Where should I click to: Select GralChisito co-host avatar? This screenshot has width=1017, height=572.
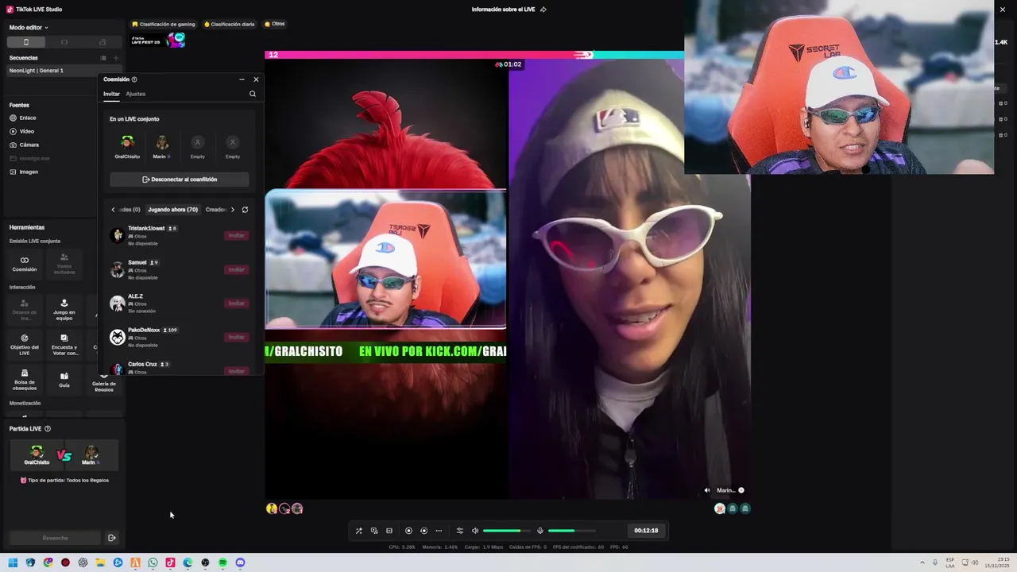click(x=127, y=143)
